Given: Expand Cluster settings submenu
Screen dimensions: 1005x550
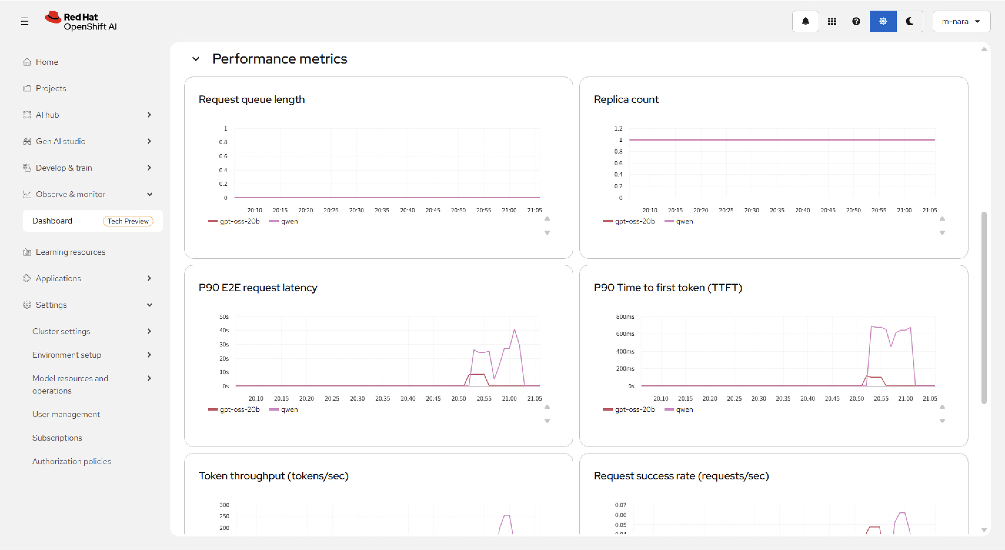Looking at the screenshot, I should coord(92,331).
